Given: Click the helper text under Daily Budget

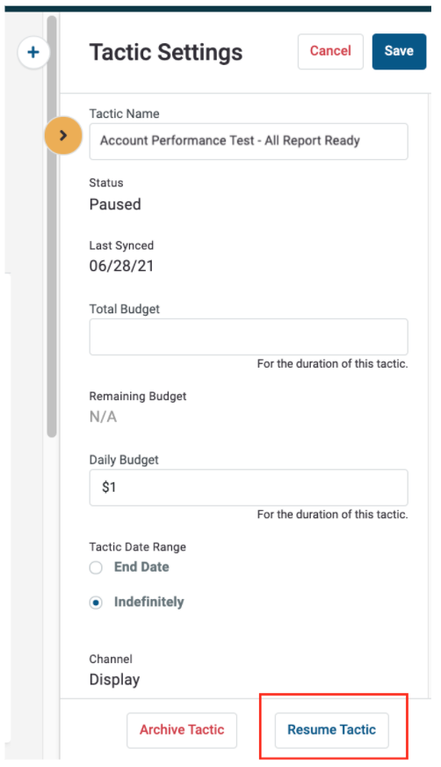Looking at the screenshot, I should tap(333, 515).
